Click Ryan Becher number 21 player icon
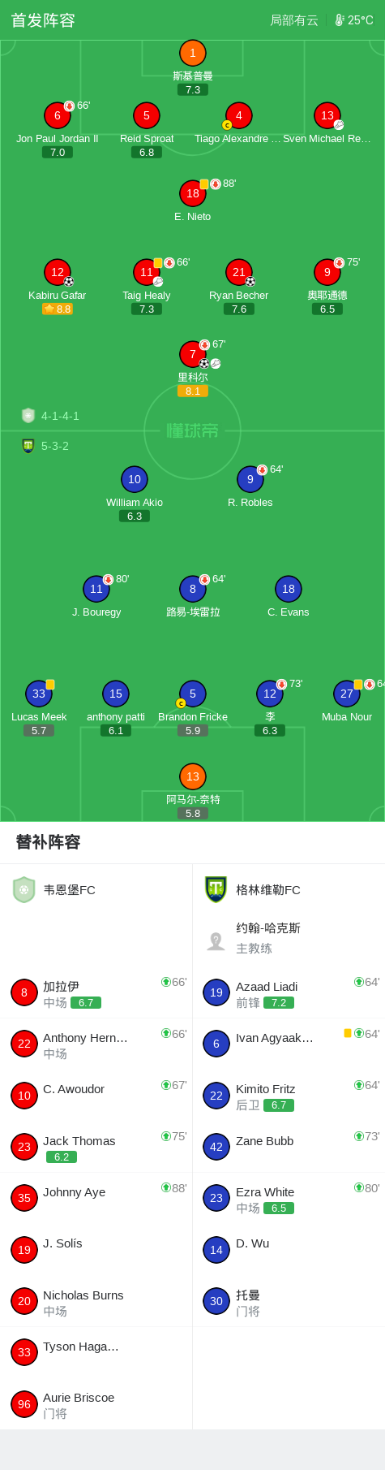Screen dimensions: 385x1470 (238, 272)
